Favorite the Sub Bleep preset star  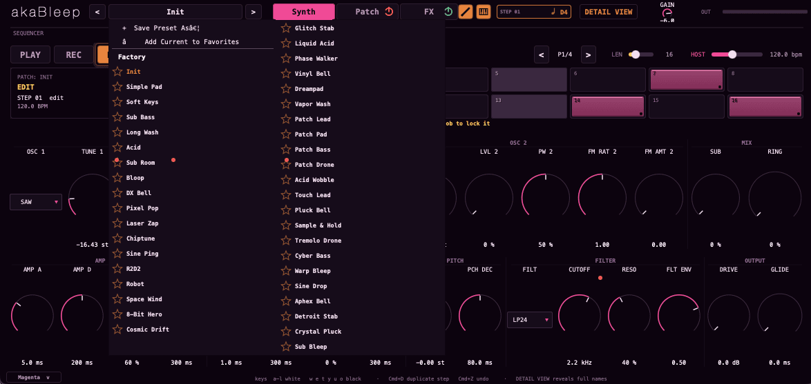(286, 346)
